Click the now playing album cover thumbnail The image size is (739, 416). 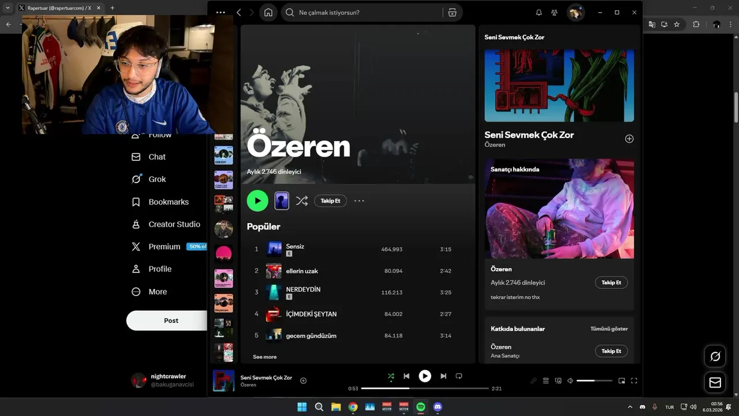point(223,381)
